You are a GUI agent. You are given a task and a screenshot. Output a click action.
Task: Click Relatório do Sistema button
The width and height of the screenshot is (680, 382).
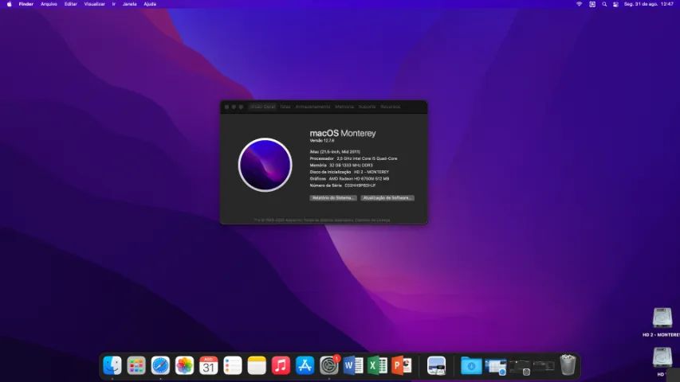click(333, 198)
